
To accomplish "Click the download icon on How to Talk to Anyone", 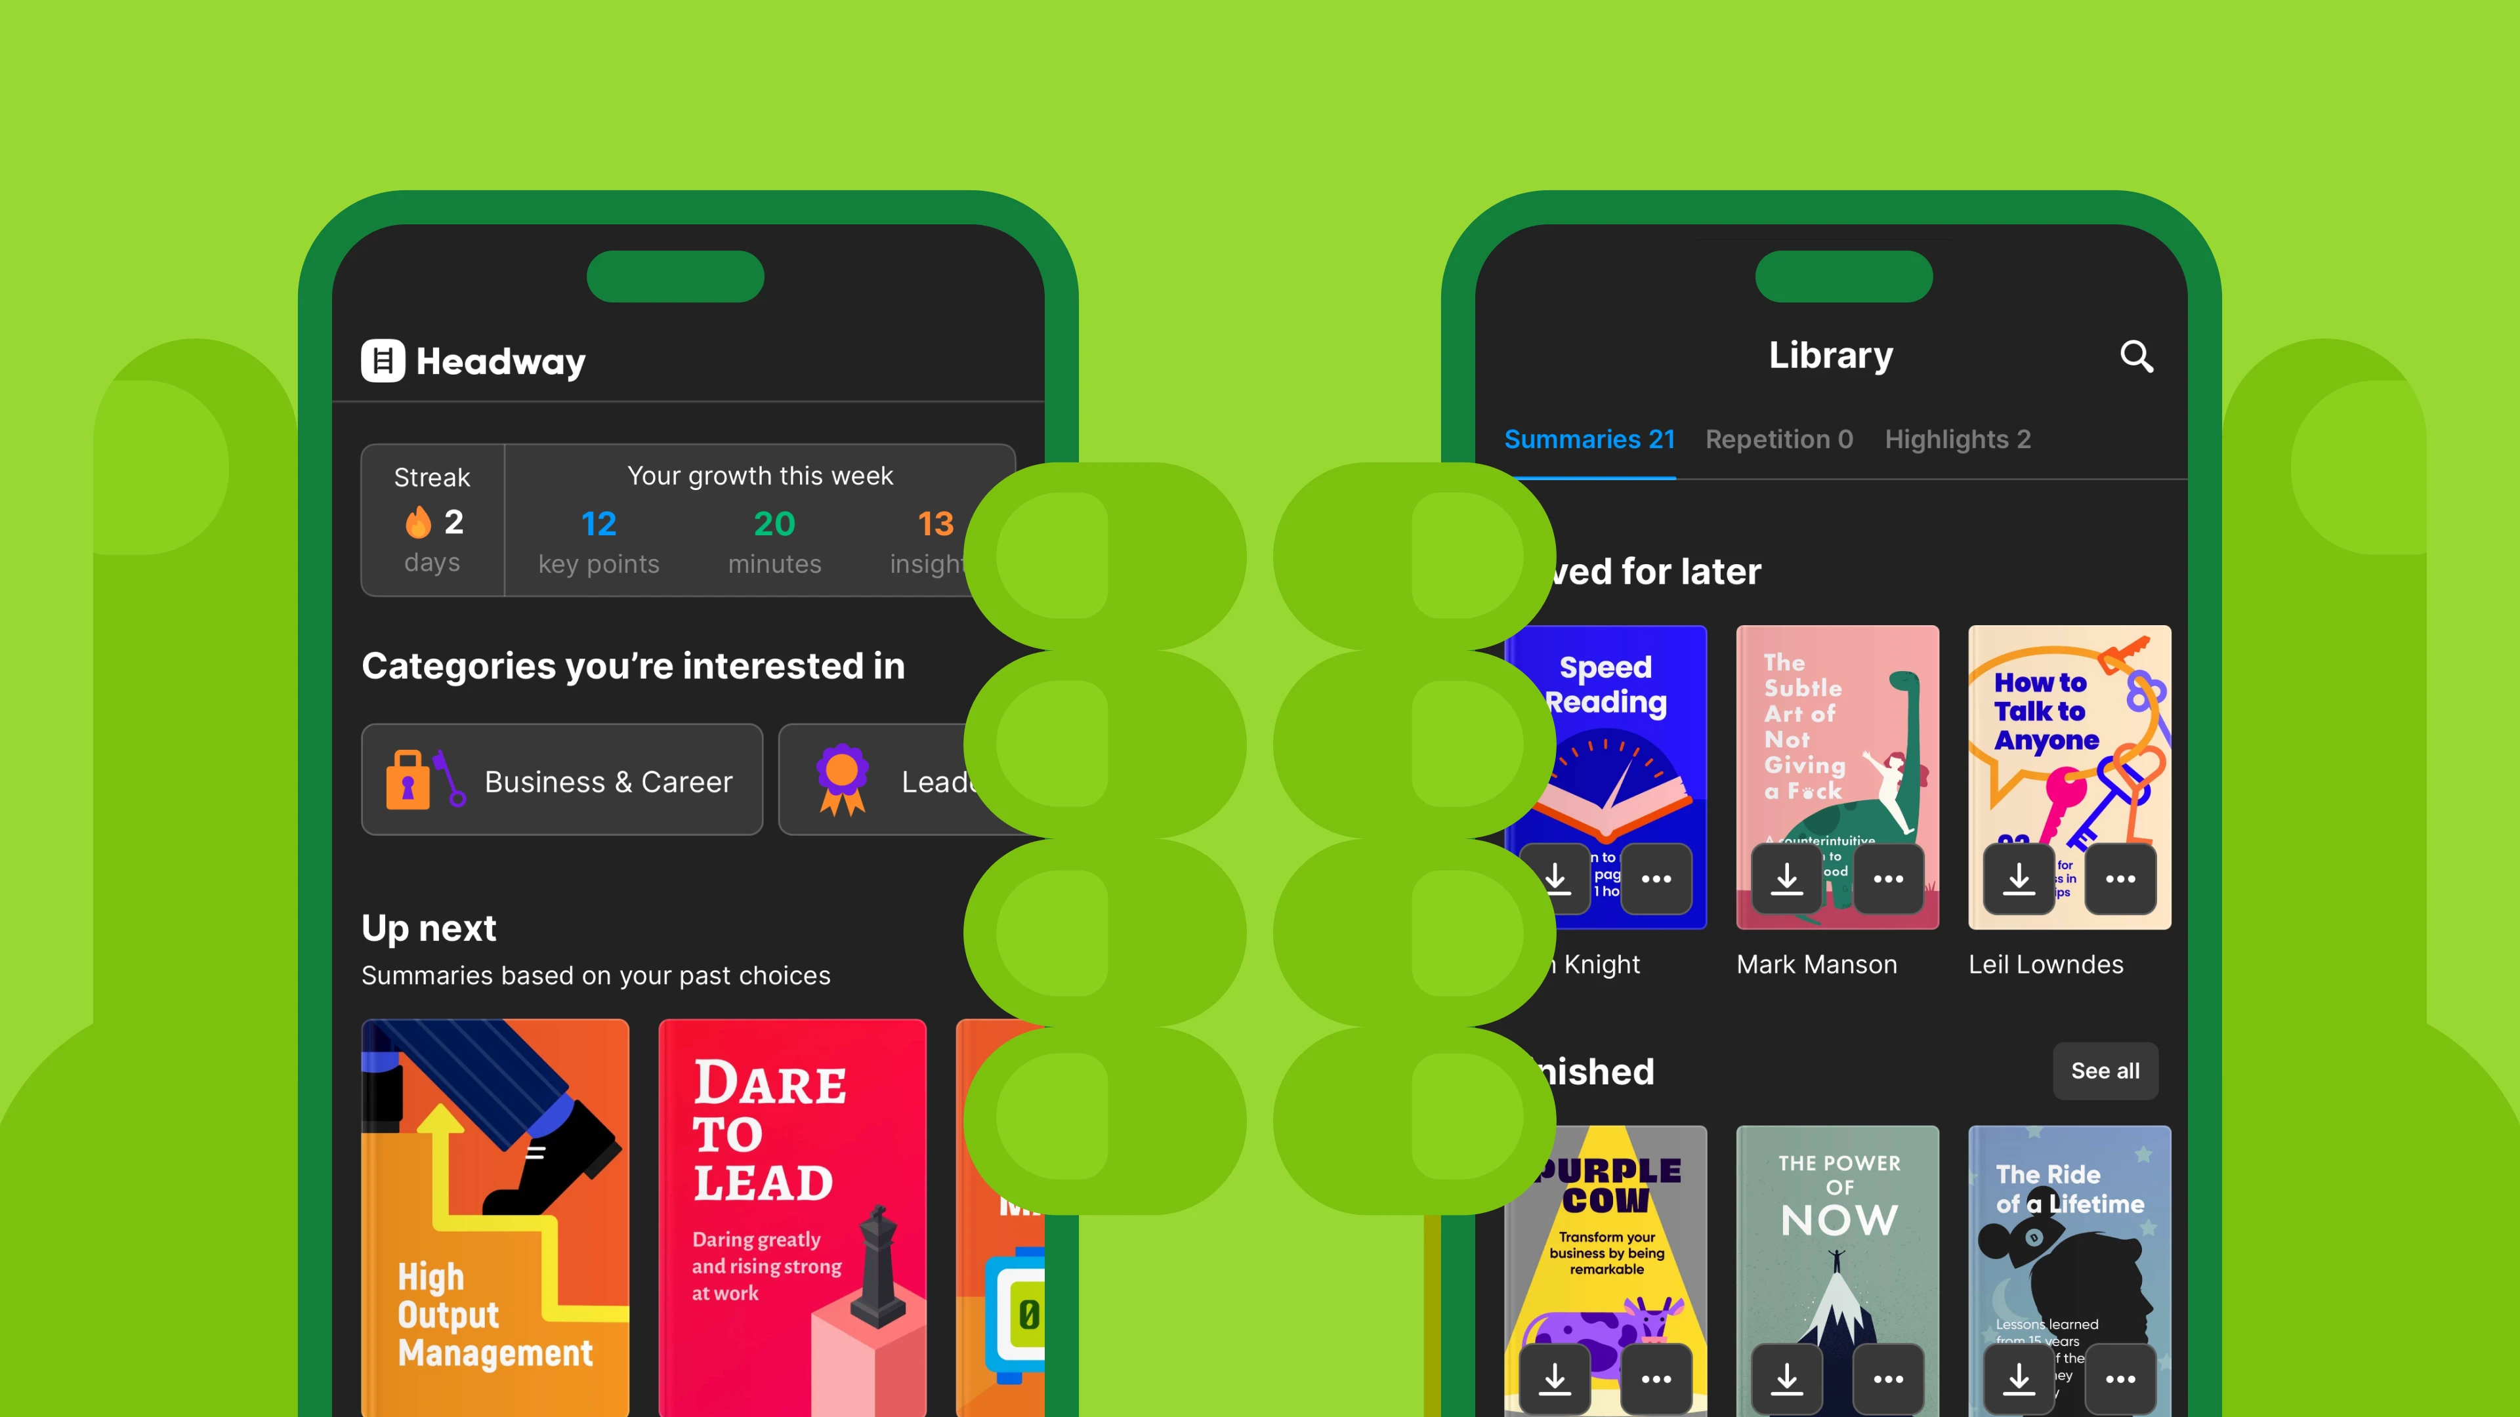I will point(2020,879).
